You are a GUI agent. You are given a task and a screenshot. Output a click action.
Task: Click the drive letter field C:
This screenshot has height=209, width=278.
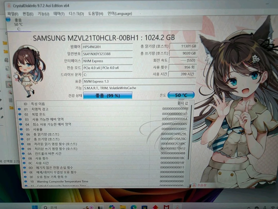[x=107, y=75]
